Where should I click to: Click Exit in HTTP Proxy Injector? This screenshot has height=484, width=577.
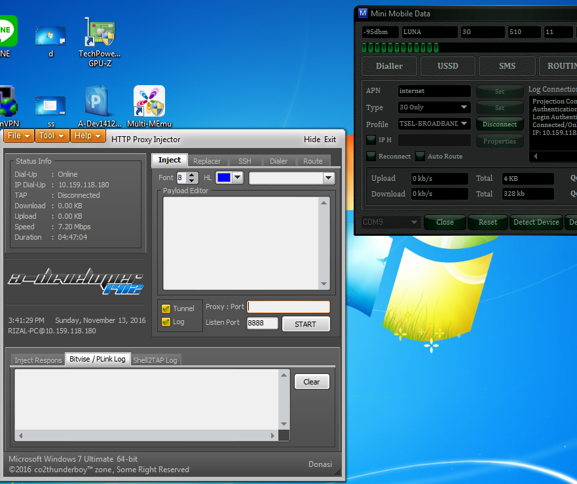[x=330, y=140]
